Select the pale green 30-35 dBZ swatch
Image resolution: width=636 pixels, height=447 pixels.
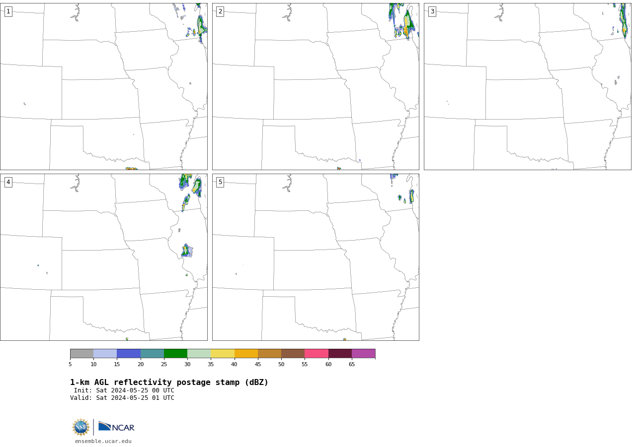199,353
